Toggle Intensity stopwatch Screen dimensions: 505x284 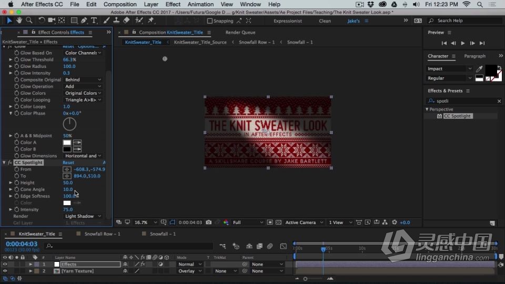(x=17, y=210)
